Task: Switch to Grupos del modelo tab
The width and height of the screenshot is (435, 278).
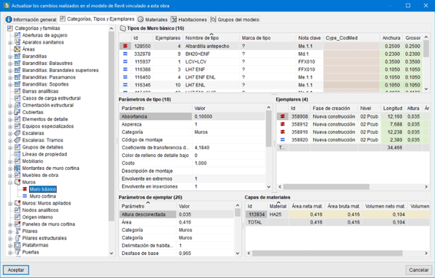Action: click(x=235, y=19)
